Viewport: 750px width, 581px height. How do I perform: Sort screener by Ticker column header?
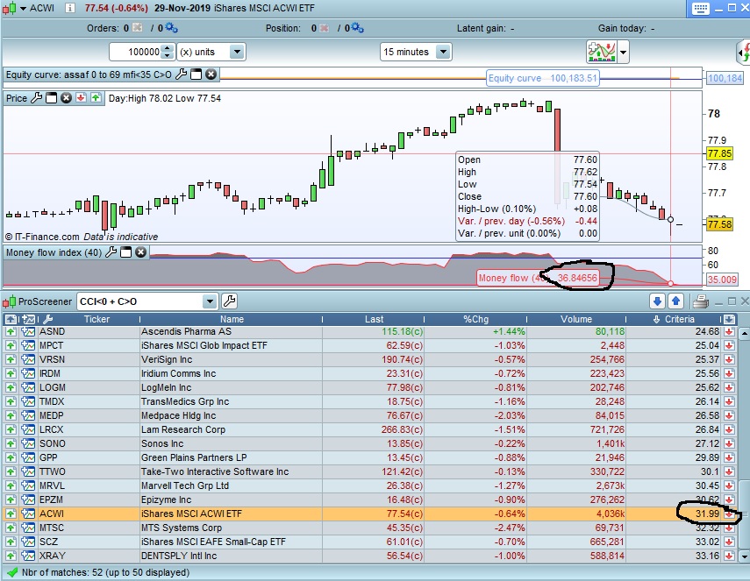coord(96,319)
